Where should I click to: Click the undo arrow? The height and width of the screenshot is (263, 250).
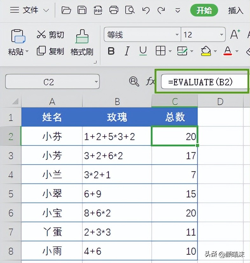pos(146,11)
